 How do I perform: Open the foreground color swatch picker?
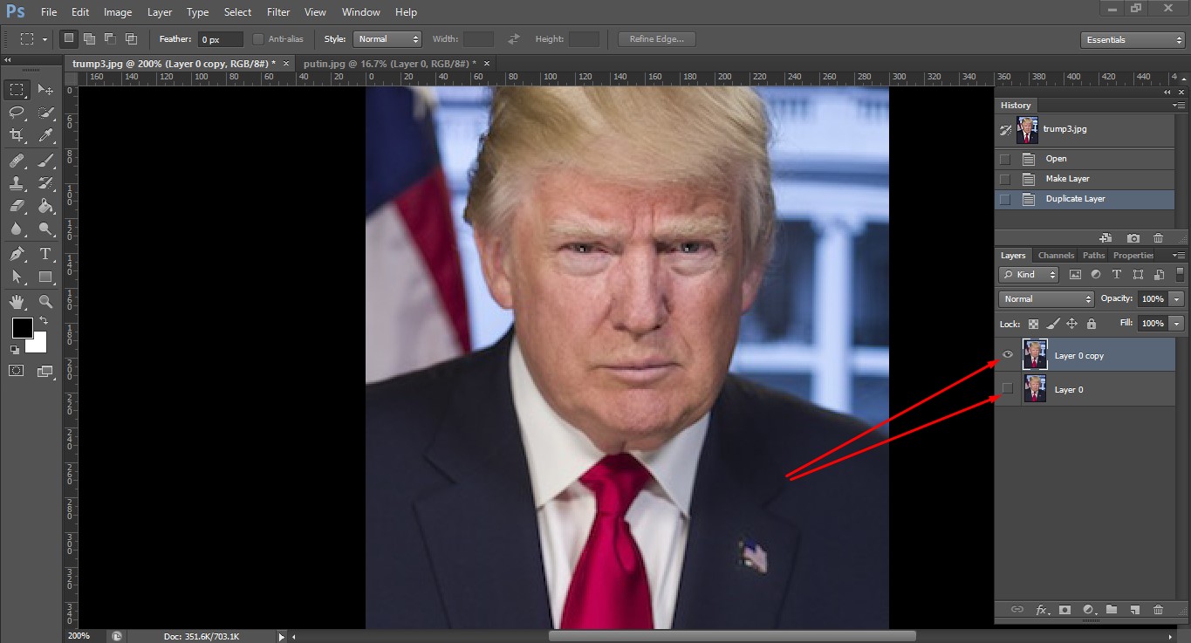(22, 329)
